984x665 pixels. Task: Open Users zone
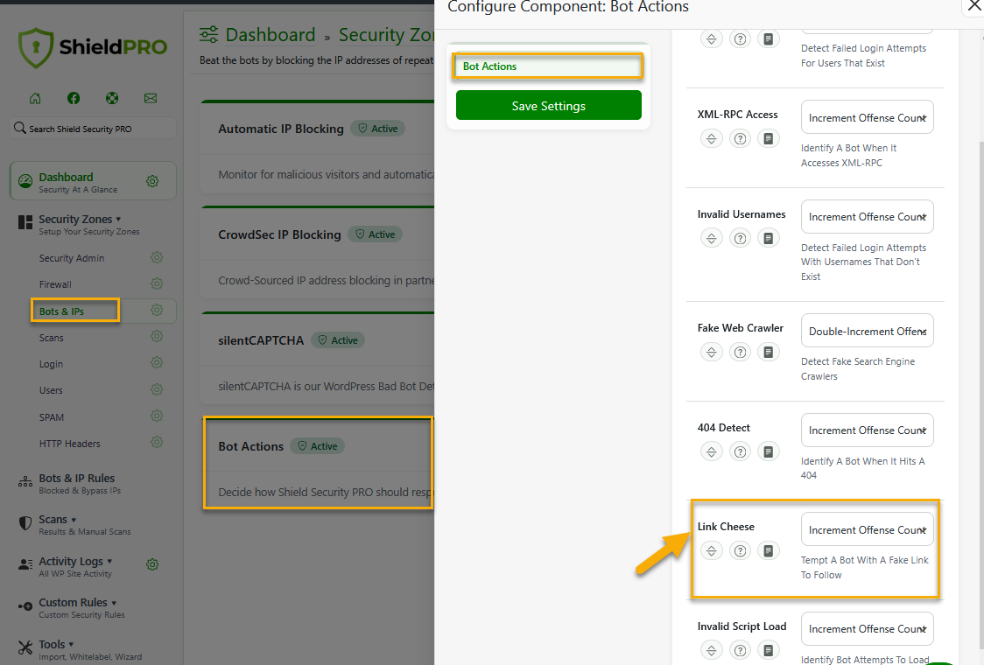[51, 390]
